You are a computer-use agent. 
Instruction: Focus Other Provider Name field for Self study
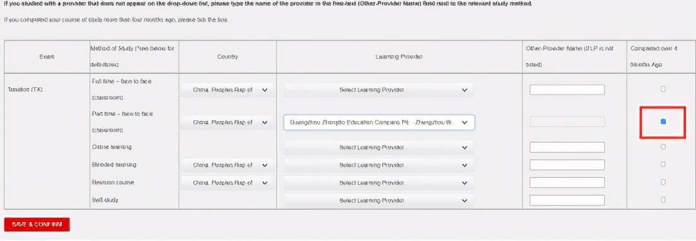[567, 200]
